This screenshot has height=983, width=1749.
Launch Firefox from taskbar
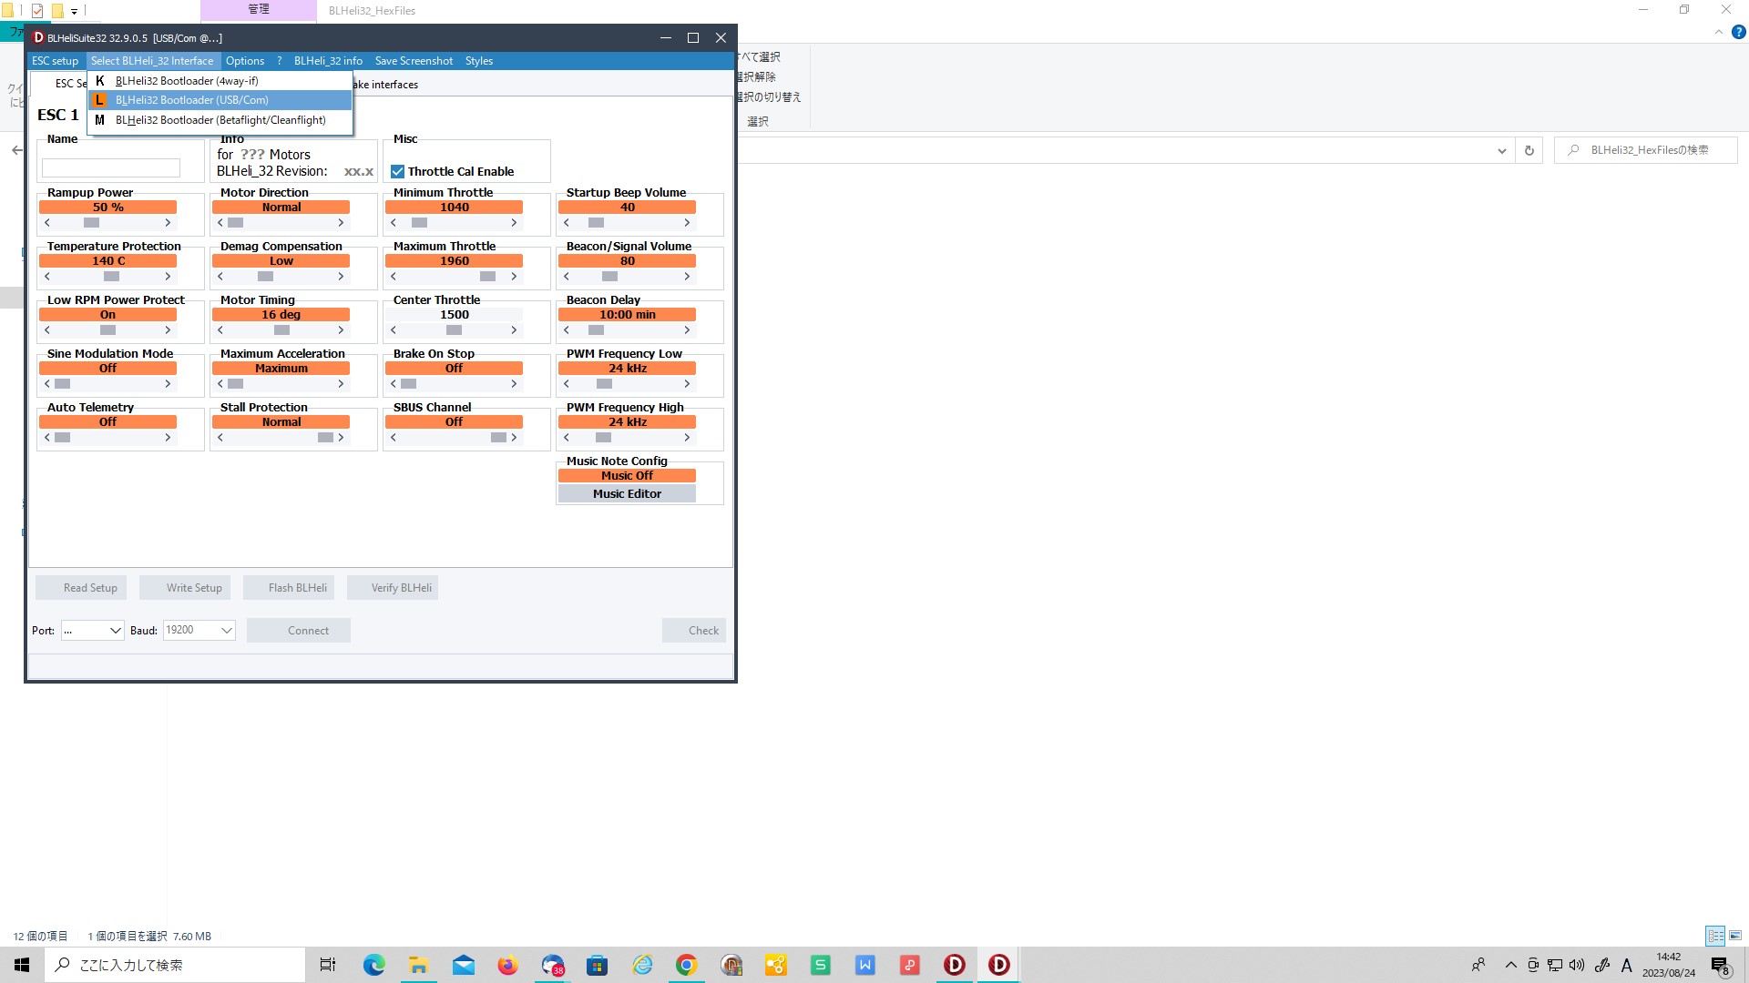pos(507,965)
